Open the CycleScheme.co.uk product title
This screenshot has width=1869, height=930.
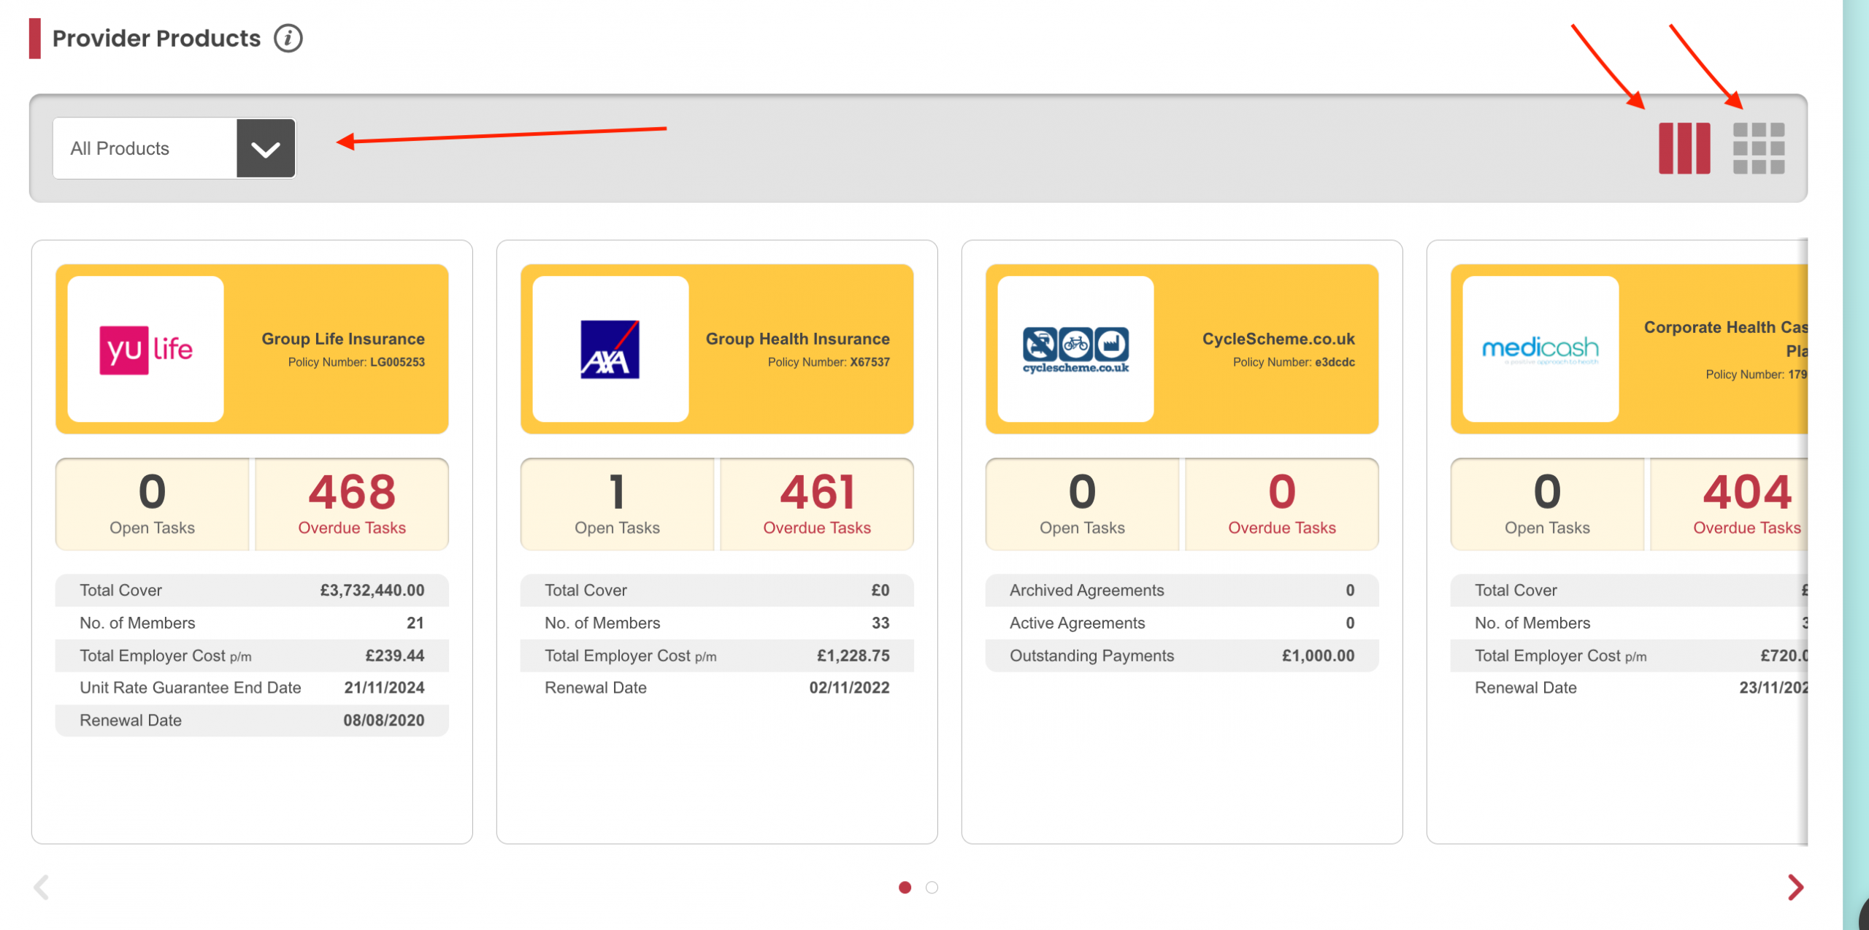1278,339
